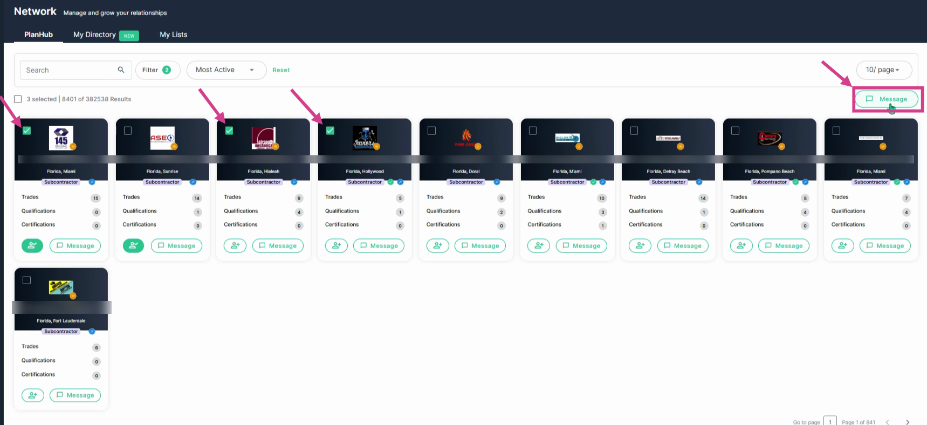The height and width of the screenshot is (425, 927).
Task: Click the search magnifier icon
Action: point(121,70)
